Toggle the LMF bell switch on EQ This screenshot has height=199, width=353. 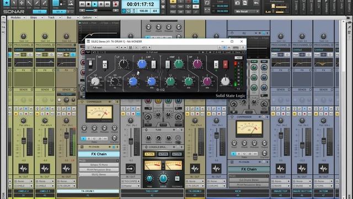[153, 64]
